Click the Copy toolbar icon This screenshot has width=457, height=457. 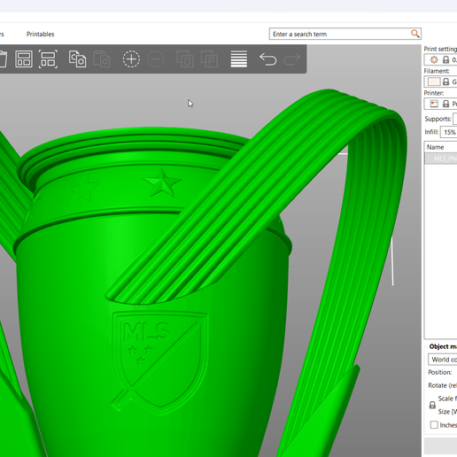(77, 59)
